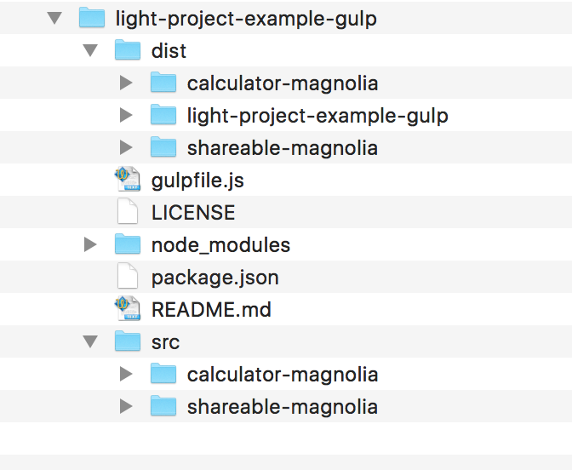
Task: Select the gulpfile.js file name
Action: (197, 181)
